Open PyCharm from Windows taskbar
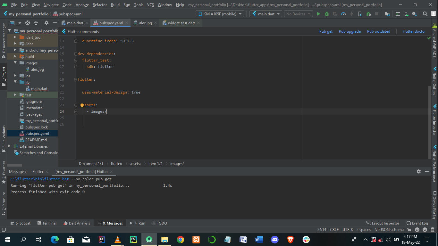Image resolution: width=438 pixels, height=246 pixels. (133, 239)
